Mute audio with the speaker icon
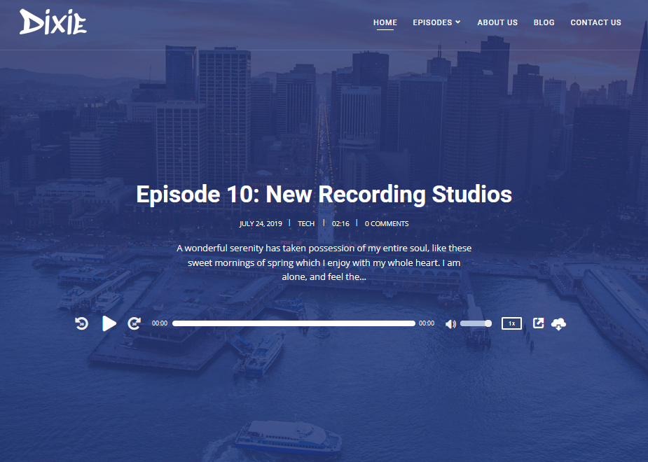This screenshot has width=648, height=462. [450, 323]
